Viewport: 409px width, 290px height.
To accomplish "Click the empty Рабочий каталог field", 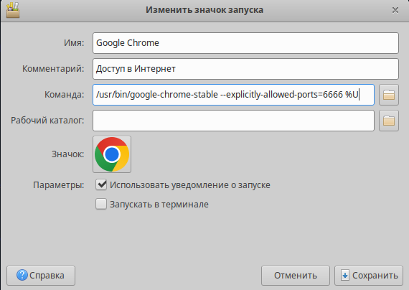I will click(x=233, y=121).
